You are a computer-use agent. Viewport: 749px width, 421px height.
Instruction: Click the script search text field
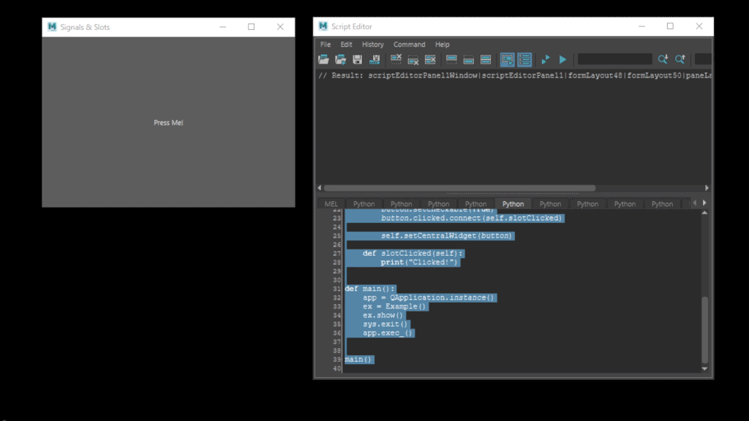[x=614, y=59]
